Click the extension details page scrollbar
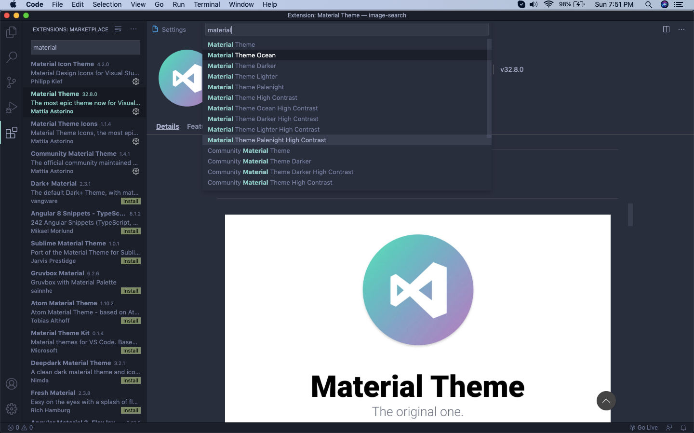 point(630,215)
